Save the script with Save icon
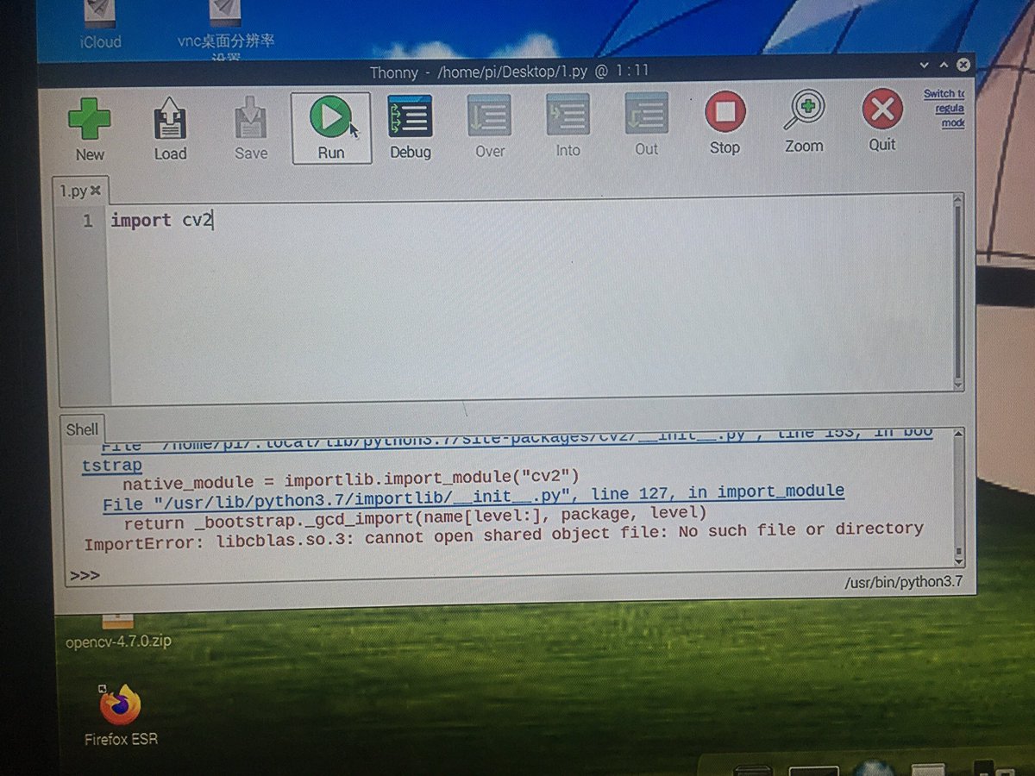The width and height of the screenshot is (1035, 776). coord(251,129)
